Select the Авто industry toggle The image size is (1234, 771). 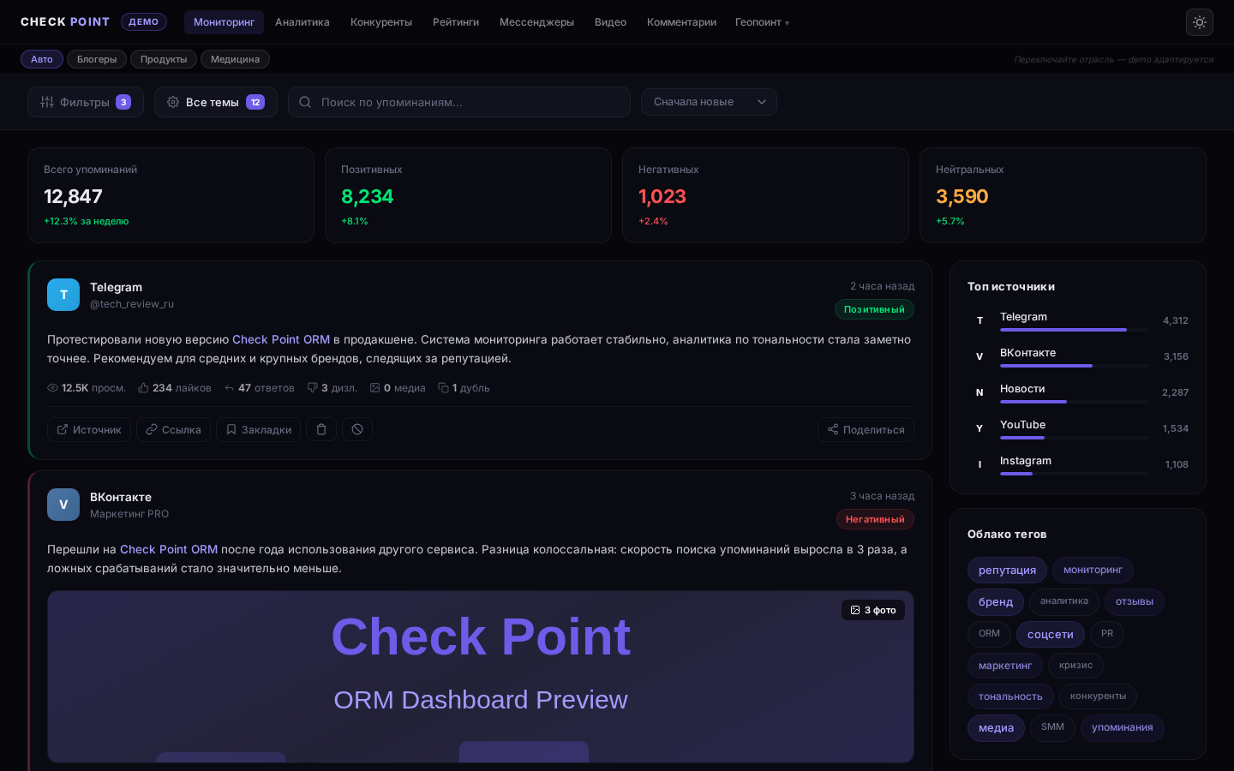[x=41, y=59]
